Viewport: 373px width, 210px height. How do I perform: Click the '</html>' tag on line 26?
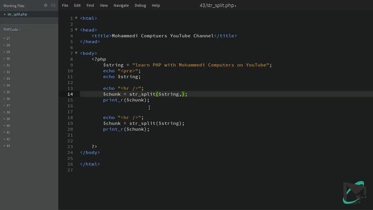(90, 164)
